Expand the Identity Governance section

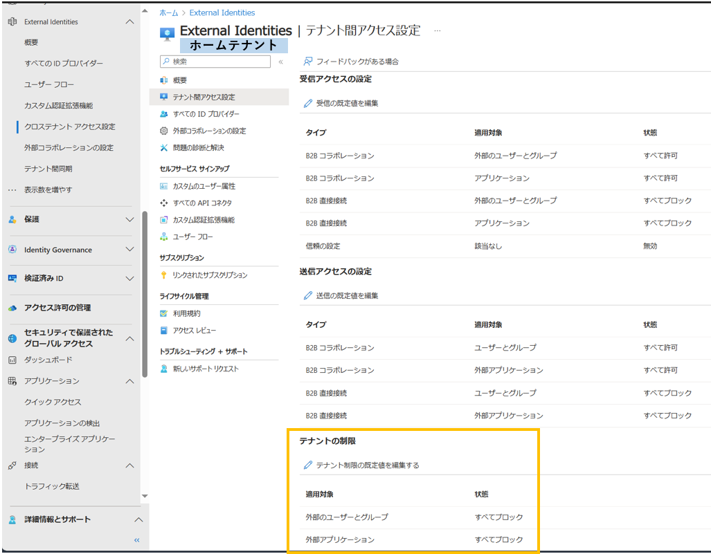point(69,250)
